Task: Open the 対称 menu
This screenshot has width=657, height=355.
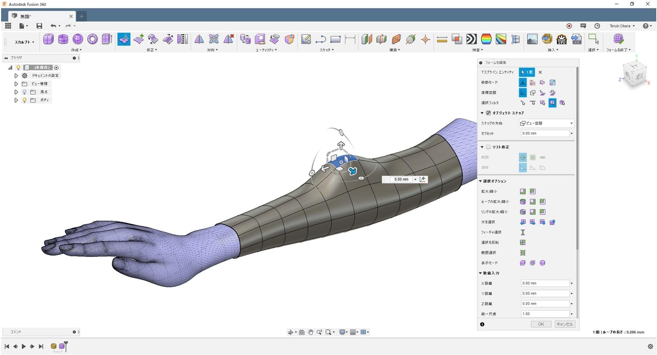Action: coord(212,50)
